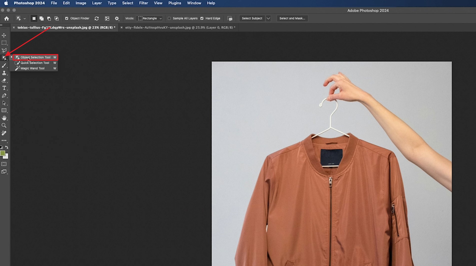The height and width of the screenshot is (266, 476).
Task: Select the Eraser tool
Action: point(4,81)
